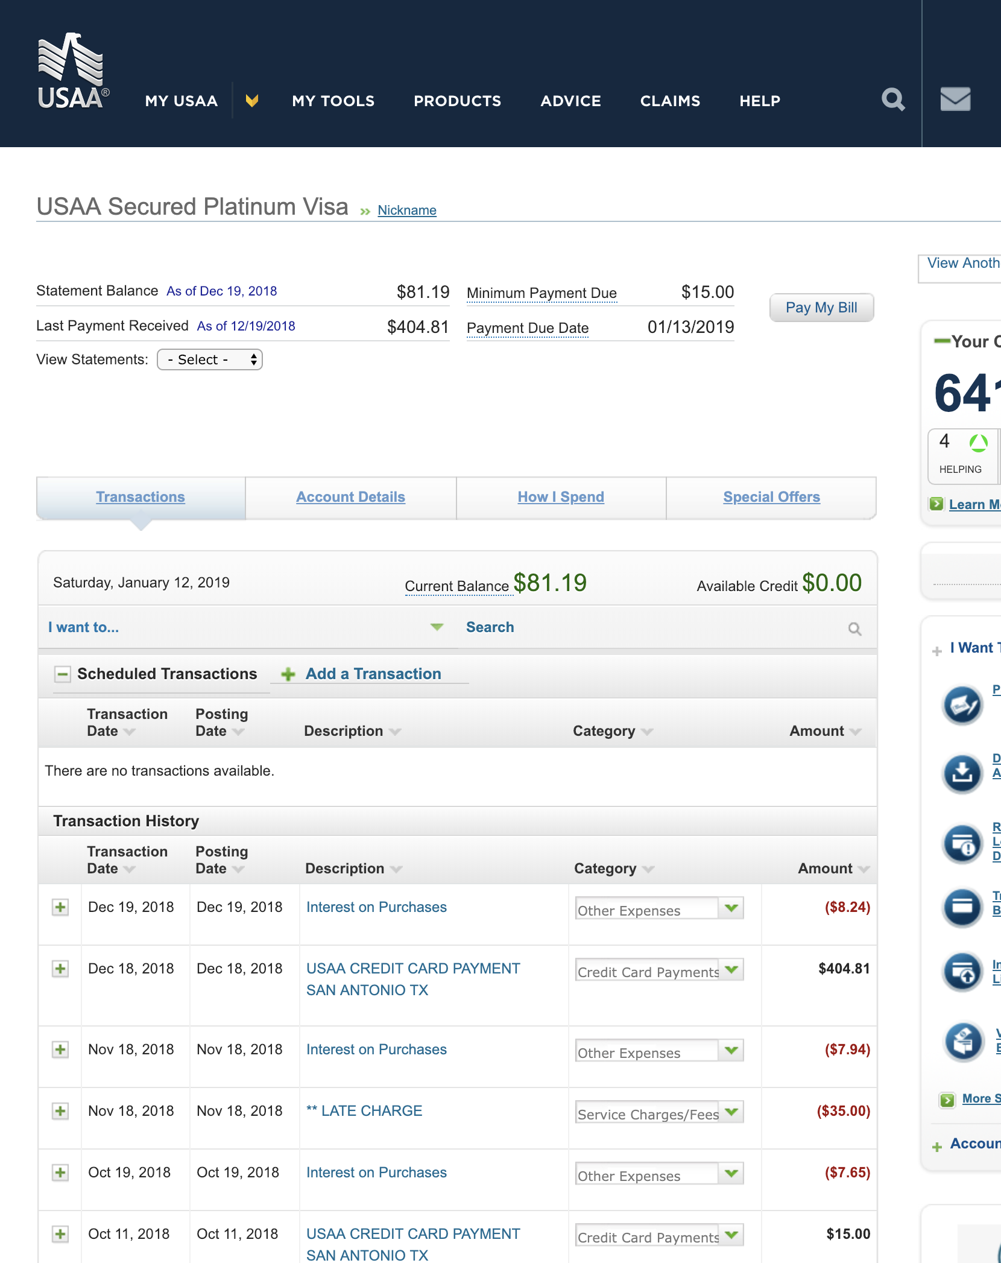Open the MY USAA menu
Image resolution: width=1001 pixels, height=1263 pixels.
[182, 101]
